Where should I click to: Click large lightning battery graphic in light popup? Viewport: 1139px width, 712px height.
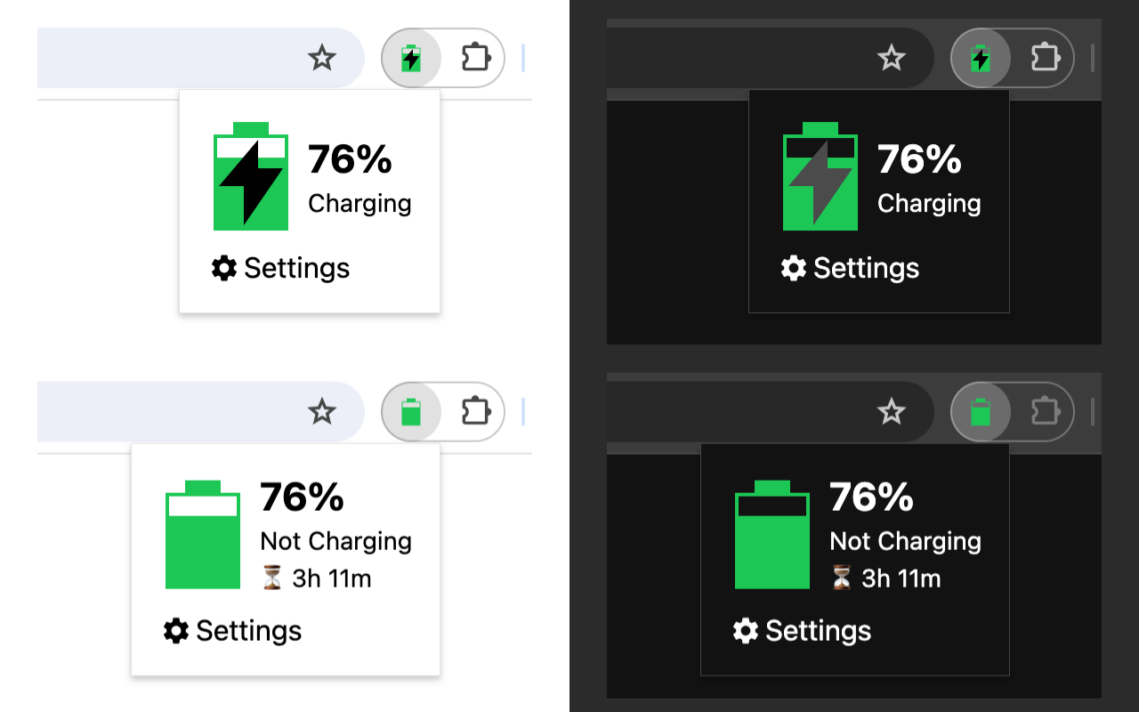(251, 177)
